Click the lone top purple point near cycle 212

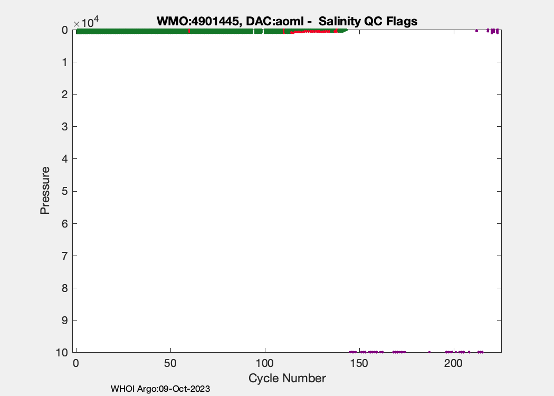pyautogui.click(x=476, y=31)
